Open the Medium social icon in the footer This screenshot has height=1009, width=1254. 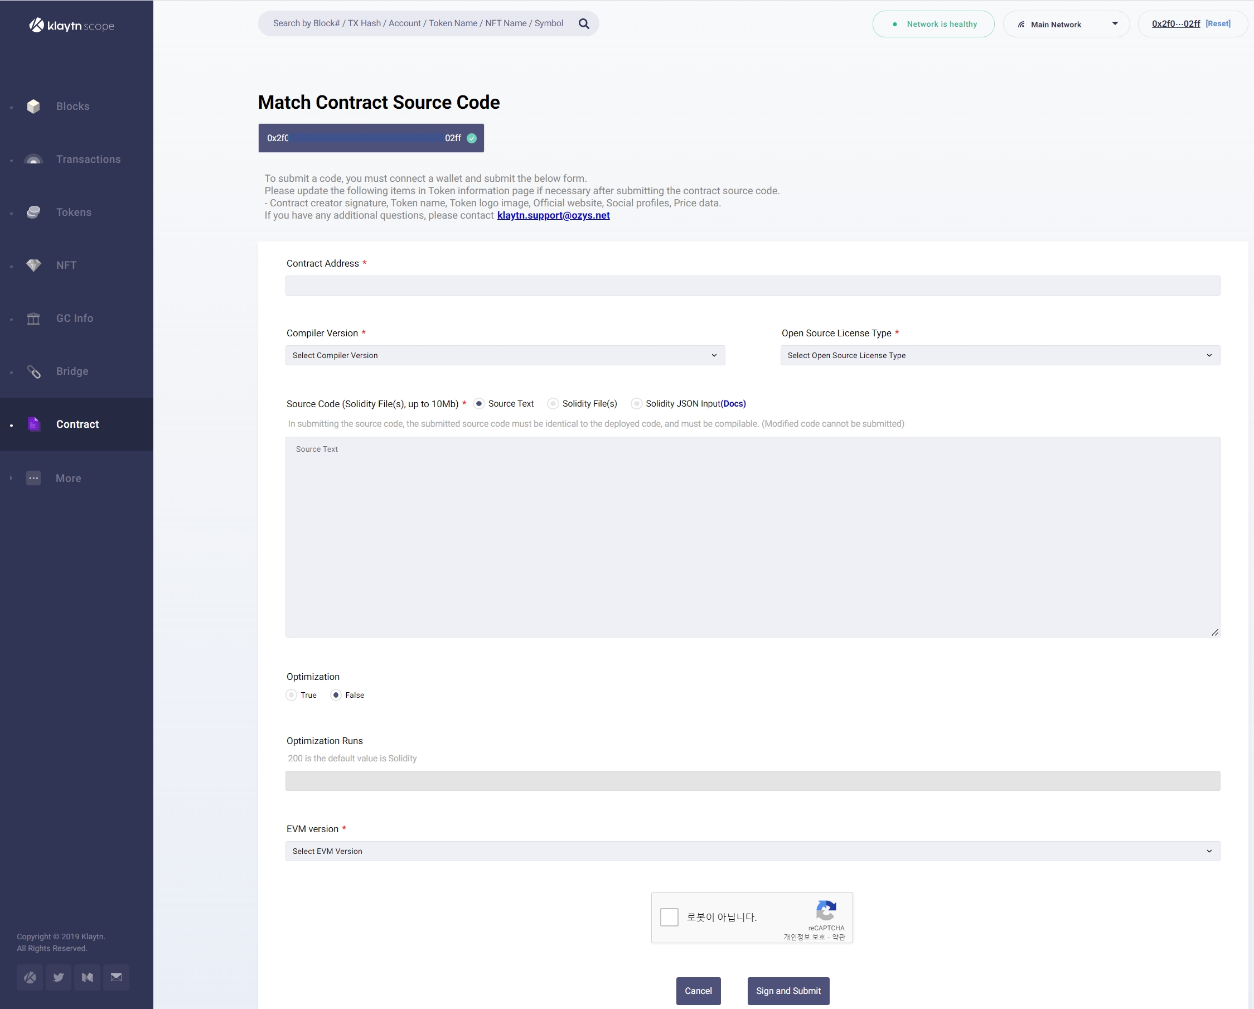[87, 977]
